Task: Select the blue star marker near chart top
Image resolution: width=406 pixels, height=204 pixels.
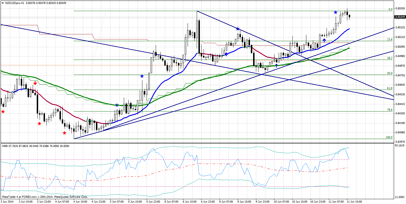Action: point(335,12)
